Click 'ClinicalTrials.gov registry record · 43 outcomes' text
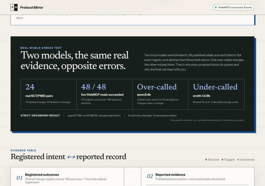The image size is (265, 186). pyautogui.click(x=66, y=181)
